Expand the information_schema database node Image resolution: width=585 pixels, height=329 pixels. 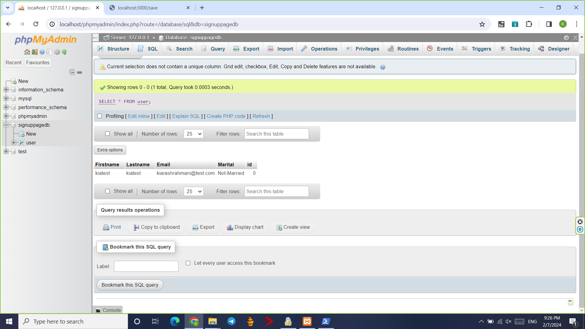[6, 90]
